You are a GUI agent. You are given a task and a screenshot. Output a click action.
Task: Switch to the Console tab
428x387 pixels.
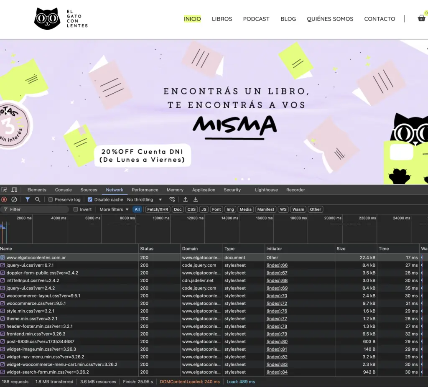pyautogui.click(x=64, y=190)
